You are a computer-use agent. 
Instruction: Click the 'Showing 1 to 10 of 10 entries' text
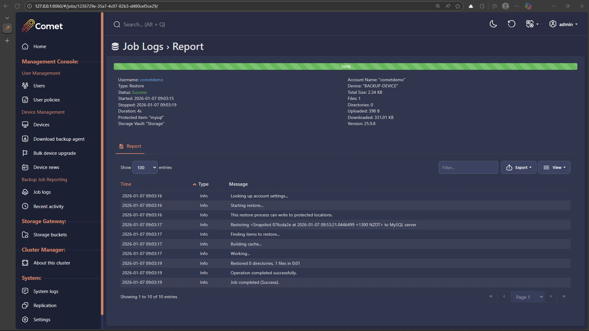pos(149,297)
